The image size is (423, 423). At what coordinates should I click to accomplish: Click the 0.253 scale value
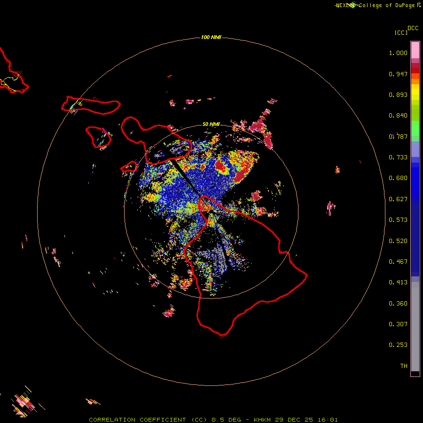pos(398,345)
